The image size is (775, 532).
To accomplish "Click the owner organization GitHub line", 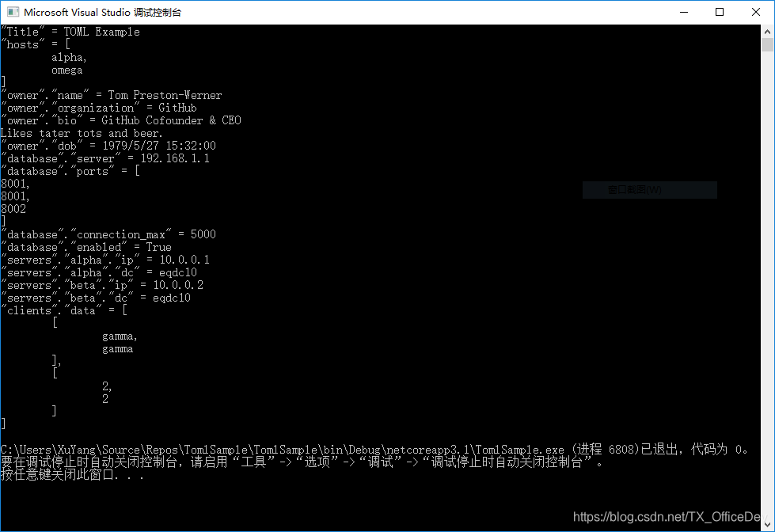I will [x=99, y=108].
